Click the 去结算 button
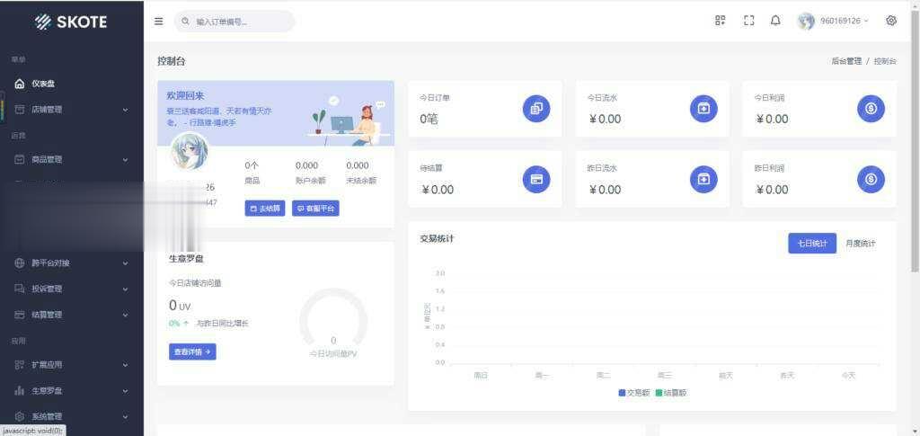Viewport: 920px width, 436px height. (x=264, y=209)
